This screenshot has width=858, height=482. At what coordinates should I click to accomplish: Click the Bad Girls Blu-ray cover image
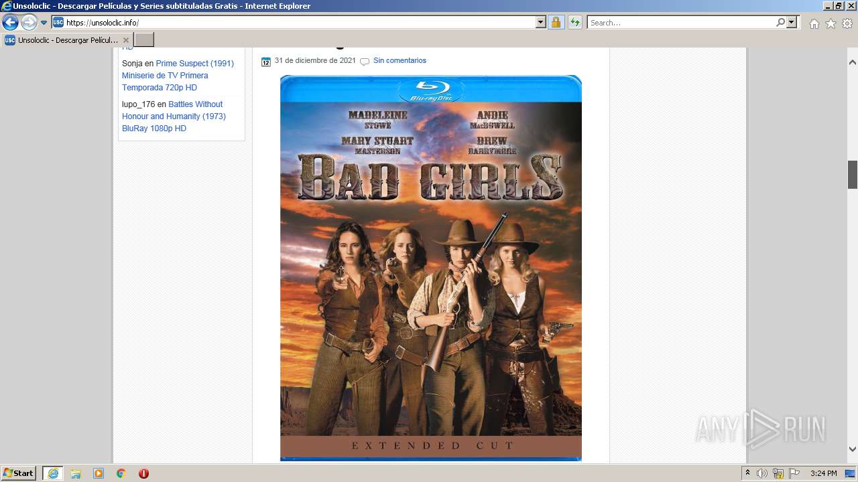tap(431, 268)
